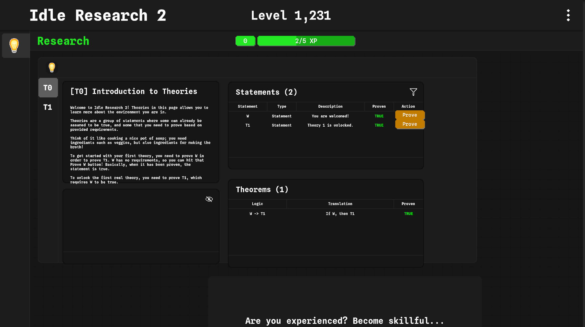Switch to the T1 theory tab
Viewport: 585px width, 327px height.
coord(48,107)
